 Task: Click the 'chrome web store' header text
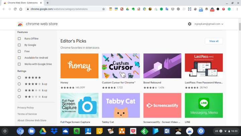[x=42, y=24]
